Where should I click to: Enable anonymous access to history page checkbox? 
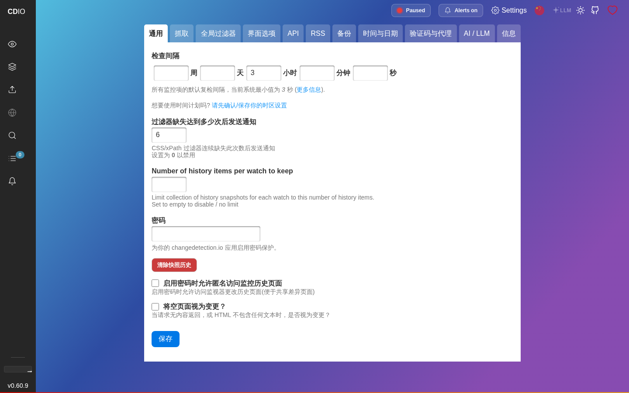click(155, 283)
